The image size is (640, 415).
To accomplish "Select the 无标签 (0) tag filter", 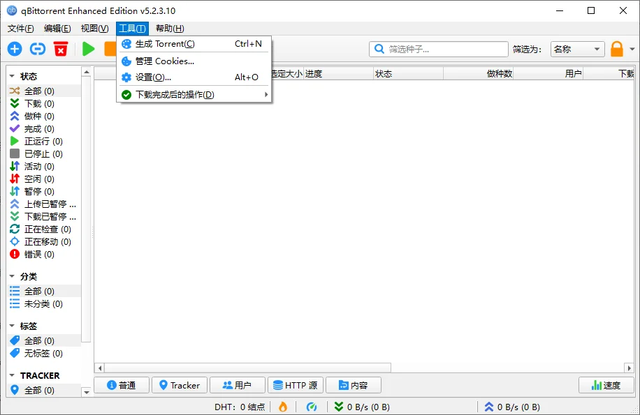I will pos(44,353).
